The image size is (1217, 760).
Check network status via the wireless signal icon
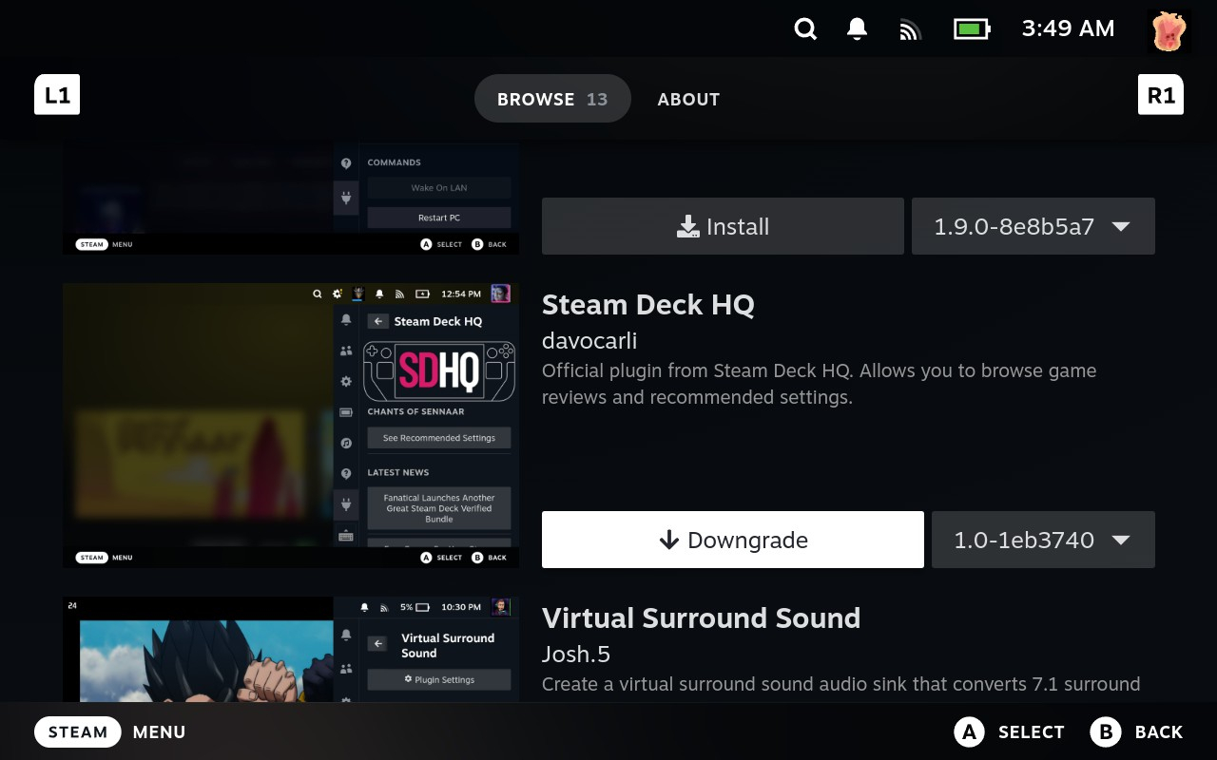point(910,30)
